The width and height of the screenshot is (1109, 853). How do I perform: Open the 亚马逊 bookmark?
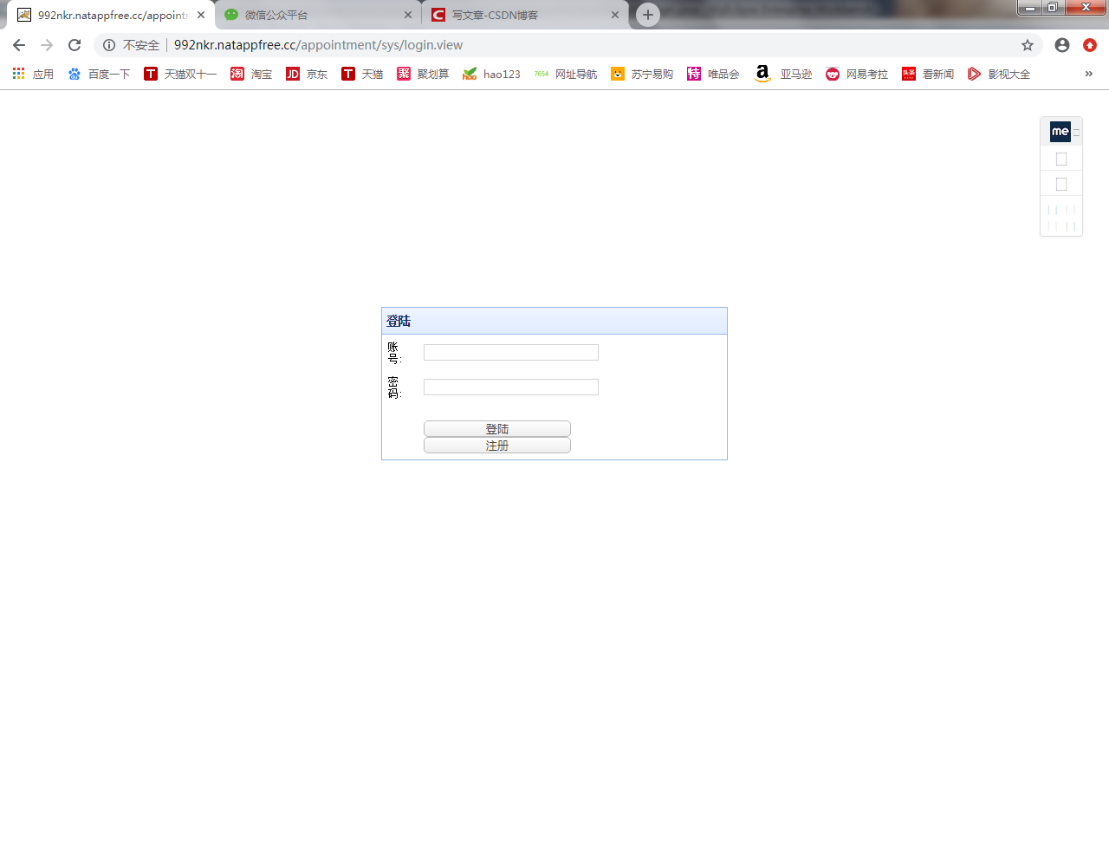coord(783,75)
